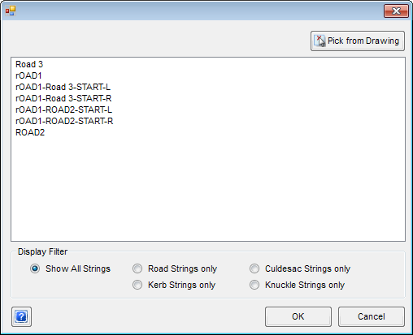The height and width of the screenshot is (335, 413).
Task: Enable the Road Strings only filter
Action: tap(137, 268)
